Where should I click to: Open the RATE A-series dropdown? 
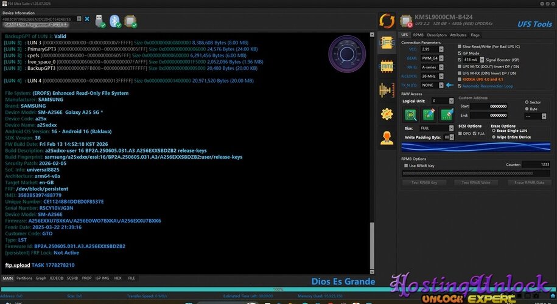click(432, 67)
